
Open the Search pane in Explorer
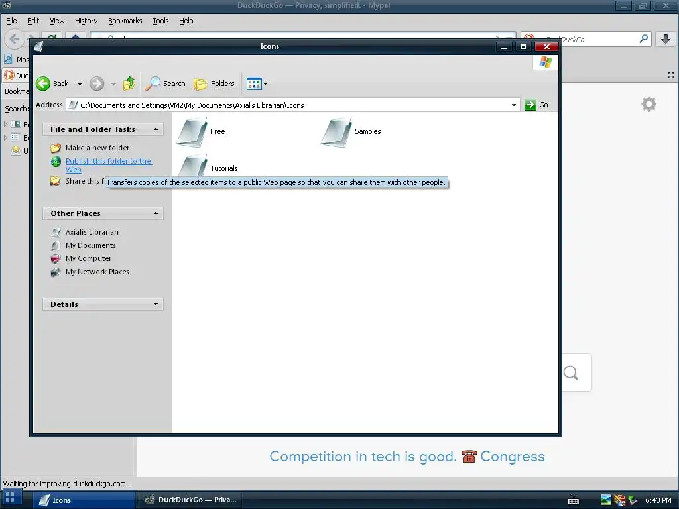(165, 84)
